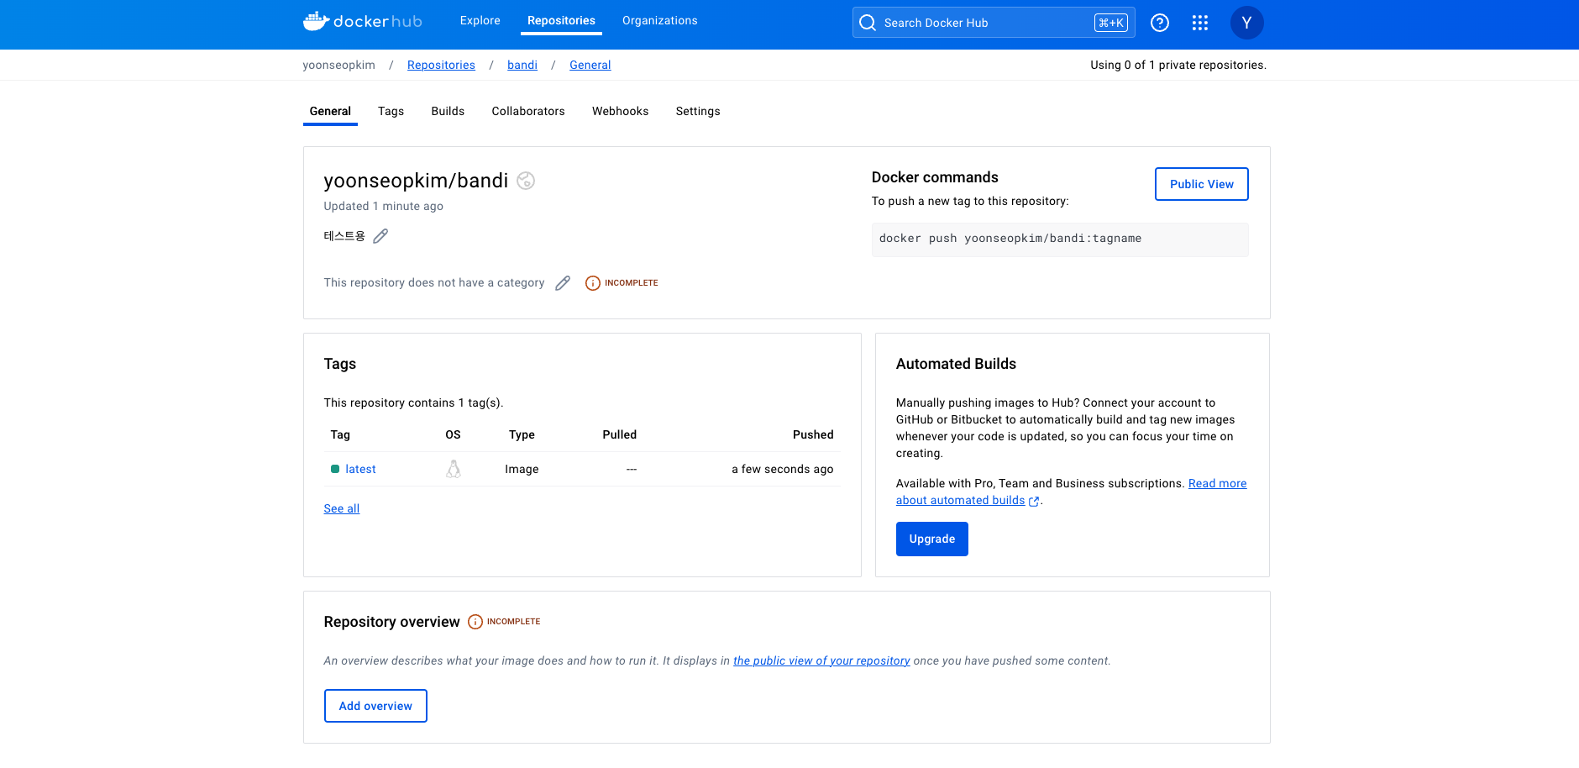Open the Explore menu
This screenshot has width=1579, height=768.
pos(480,21)
